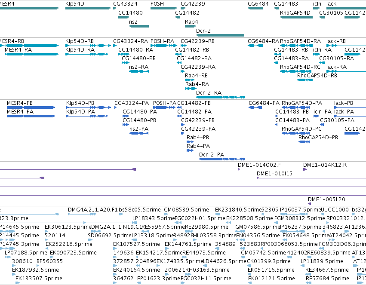Click the CG42239-RB transcript label

click(197, 41)
